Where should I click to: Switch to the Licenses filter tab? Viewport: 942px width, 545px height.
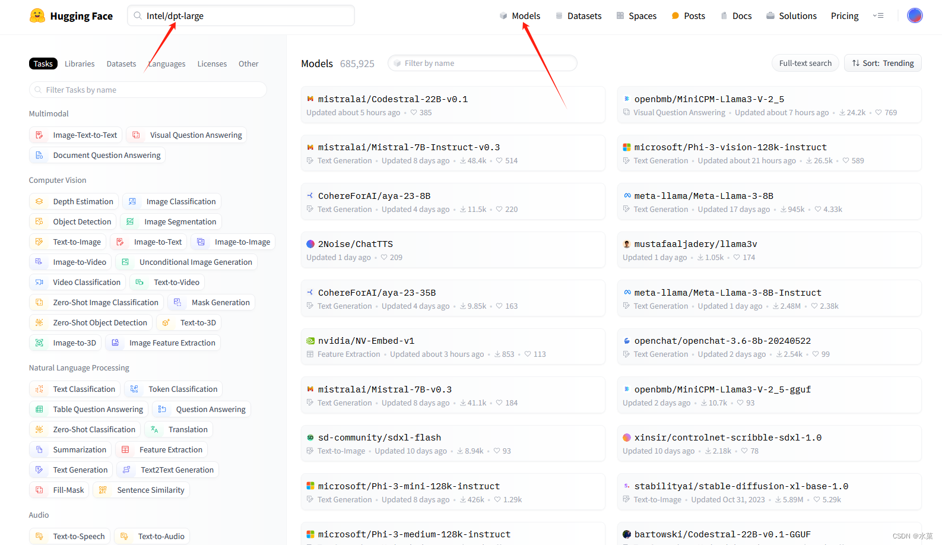pyautogui.click(x=212, y=64)
